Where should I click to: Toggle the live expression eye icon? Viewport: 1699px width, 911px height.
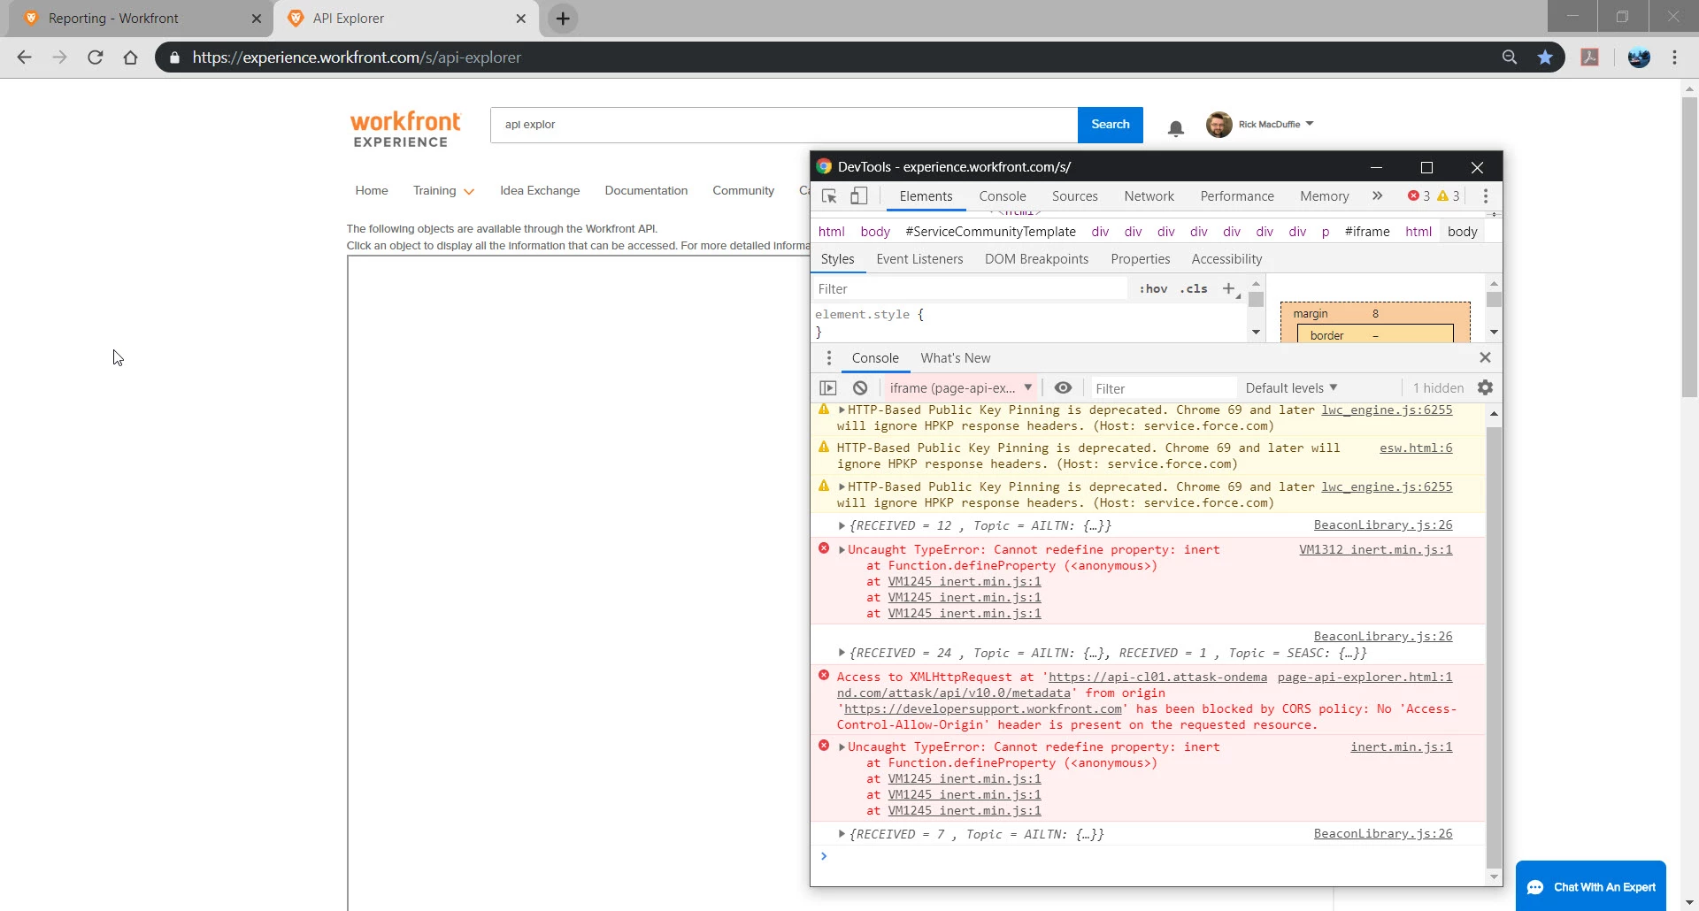(1063, 388)
